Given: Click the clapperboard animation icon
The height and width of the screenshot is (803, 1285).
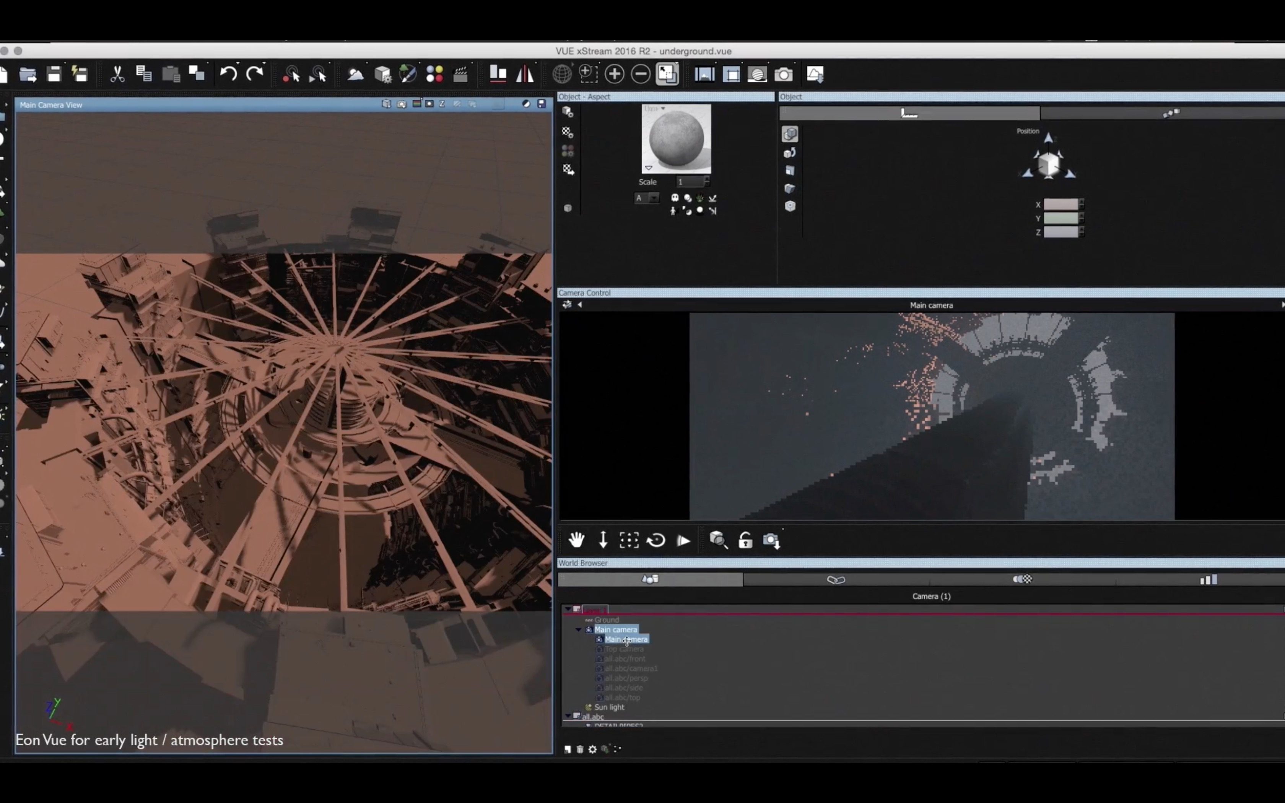Looking at the screenshot, I should pyautogui.click(x=460, y=74).
